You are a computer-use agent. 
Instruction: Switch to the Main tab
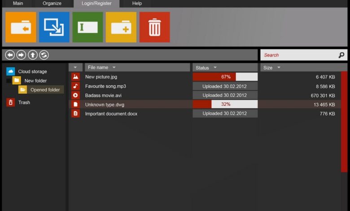(x=18, y=3)
